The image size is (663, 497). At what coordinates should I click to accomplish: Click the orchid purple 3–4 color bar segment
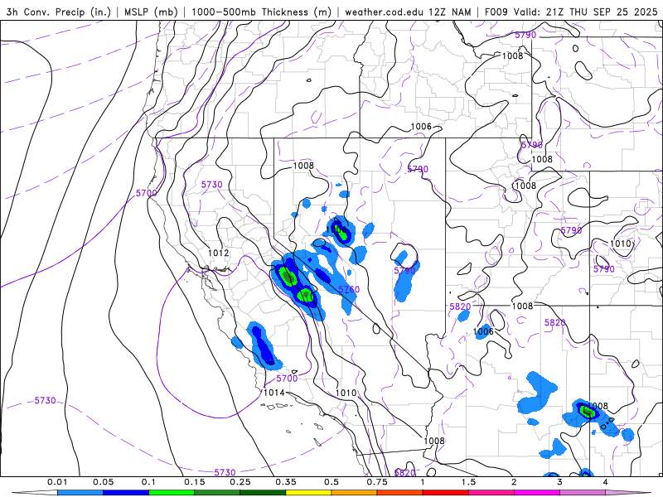pos(583,493)
